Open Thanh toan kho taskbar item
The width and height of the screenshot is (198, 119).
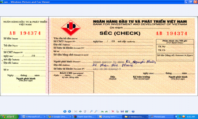tap(84, 117)
